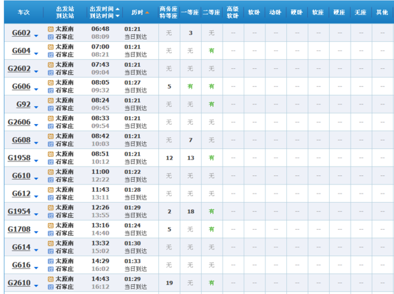This screenshot has width=394, height=294.
Task: Sort by departure time using 出发时间 arrow
Action: pos(117,9)
